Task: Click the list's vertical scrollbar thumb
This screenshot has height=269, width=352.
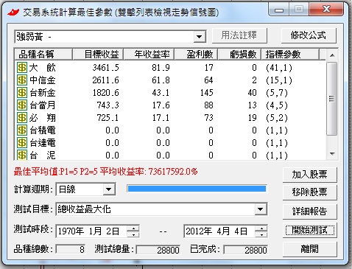Action: (332, 99)
